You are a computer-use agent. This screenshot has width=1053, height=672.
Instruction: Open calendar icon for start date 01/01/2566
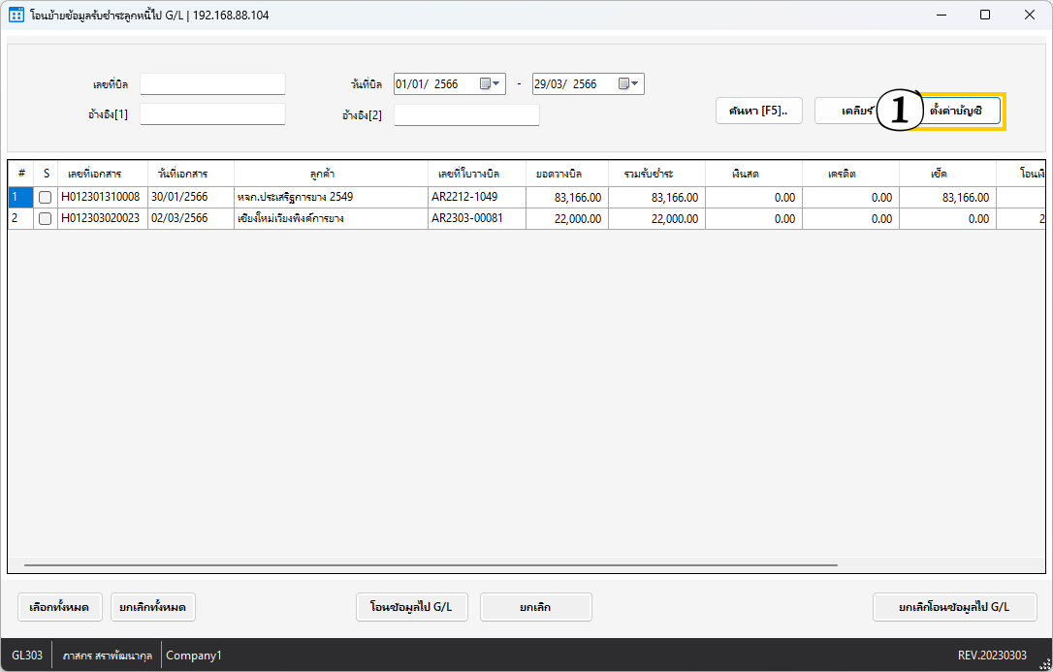tap(485, 84)
